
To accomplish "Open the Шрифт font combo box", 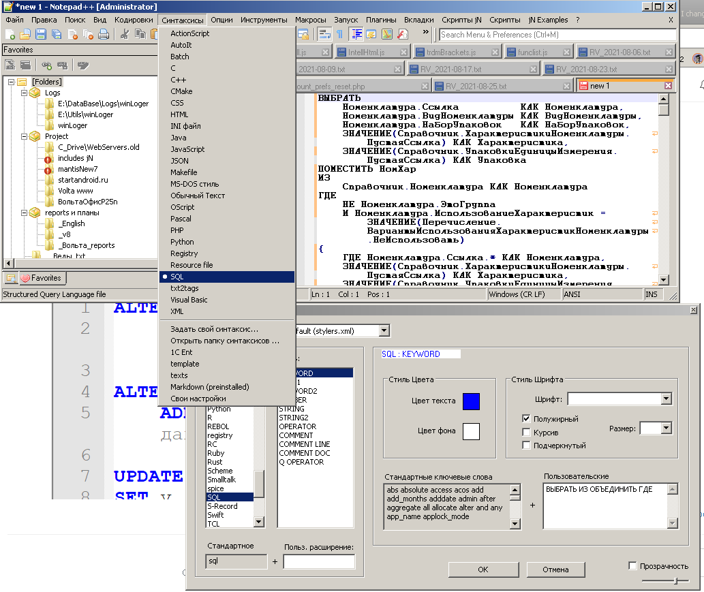I will pyautogui.click(x=619, y=399).
